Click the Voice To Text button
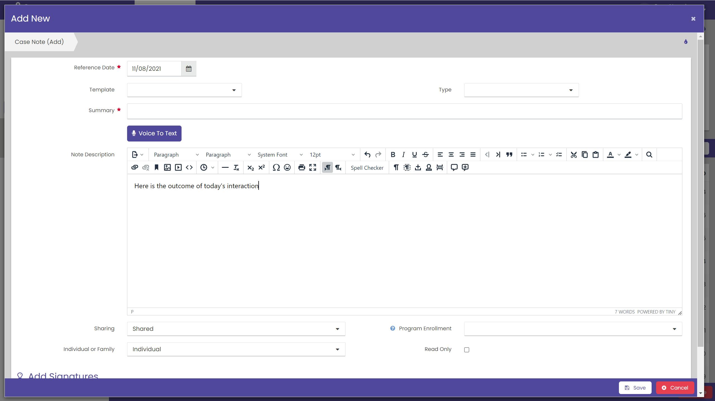The width and height of the screenshot is (715, 401). point(154,133)
